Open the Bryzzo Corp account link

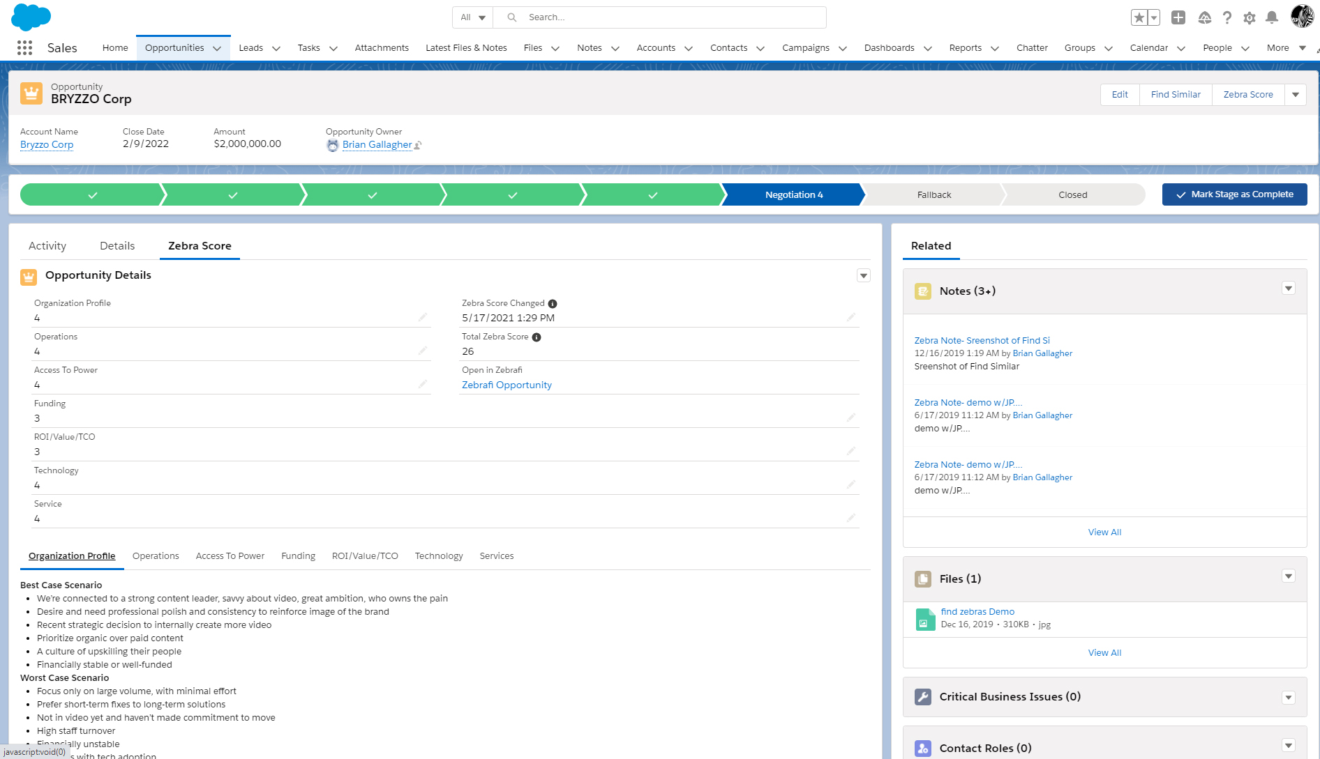pyautogui.click(x=47, y=144)
